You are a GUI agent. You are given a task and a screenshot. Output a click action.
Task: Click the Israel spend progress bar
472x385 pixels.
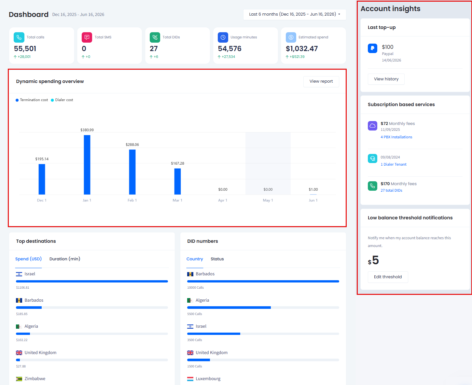coord(92,281)
